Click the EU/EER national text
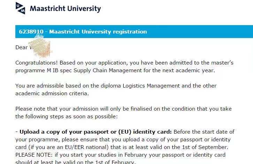The width and height of the screenshot is (253, 164). pos(87,147)
